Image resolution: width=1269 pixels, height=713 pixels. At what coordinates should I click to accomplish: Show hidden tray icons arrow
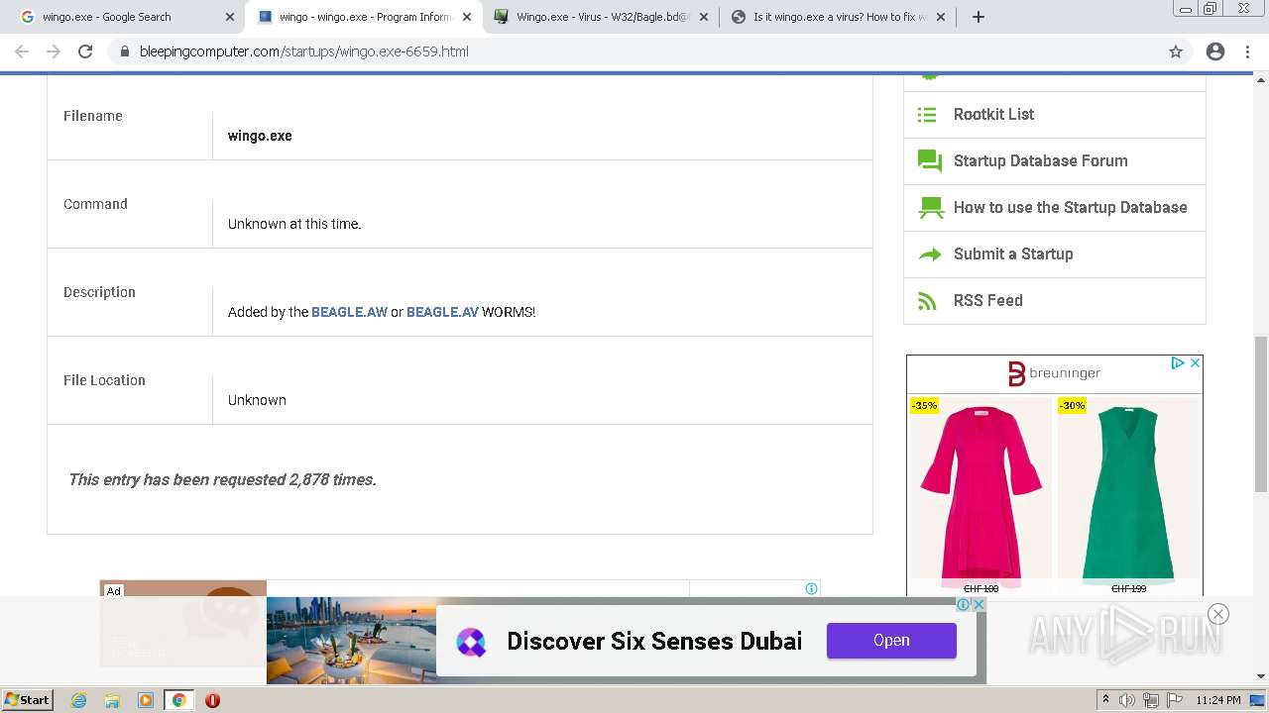[1105, 700]
